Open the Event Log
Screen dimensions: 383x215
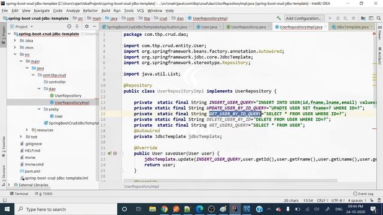point(363,193)
